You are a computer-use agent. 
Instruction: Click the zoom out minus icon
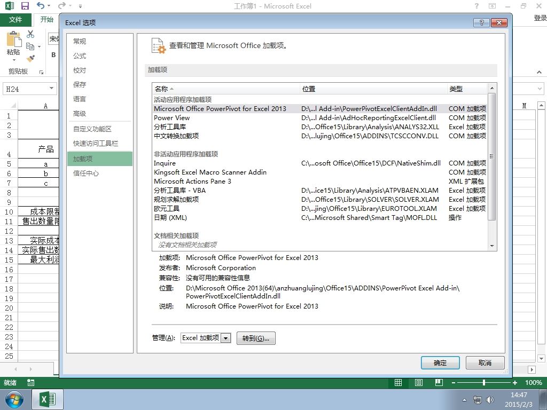pos(453,383)
